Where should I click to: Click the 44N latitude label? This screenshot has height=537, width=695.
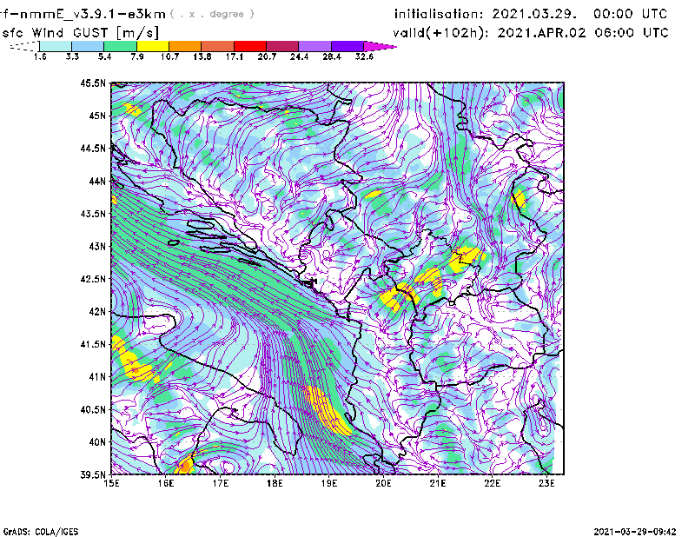(97, 181)
